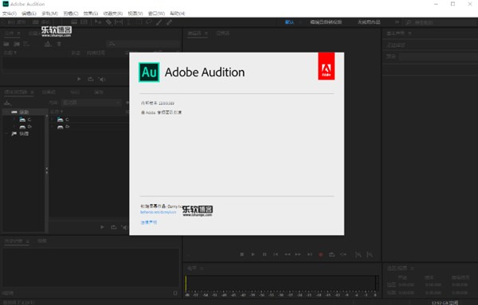
Task: Click the Pause transport button
Action: click(x=264, y=254)
